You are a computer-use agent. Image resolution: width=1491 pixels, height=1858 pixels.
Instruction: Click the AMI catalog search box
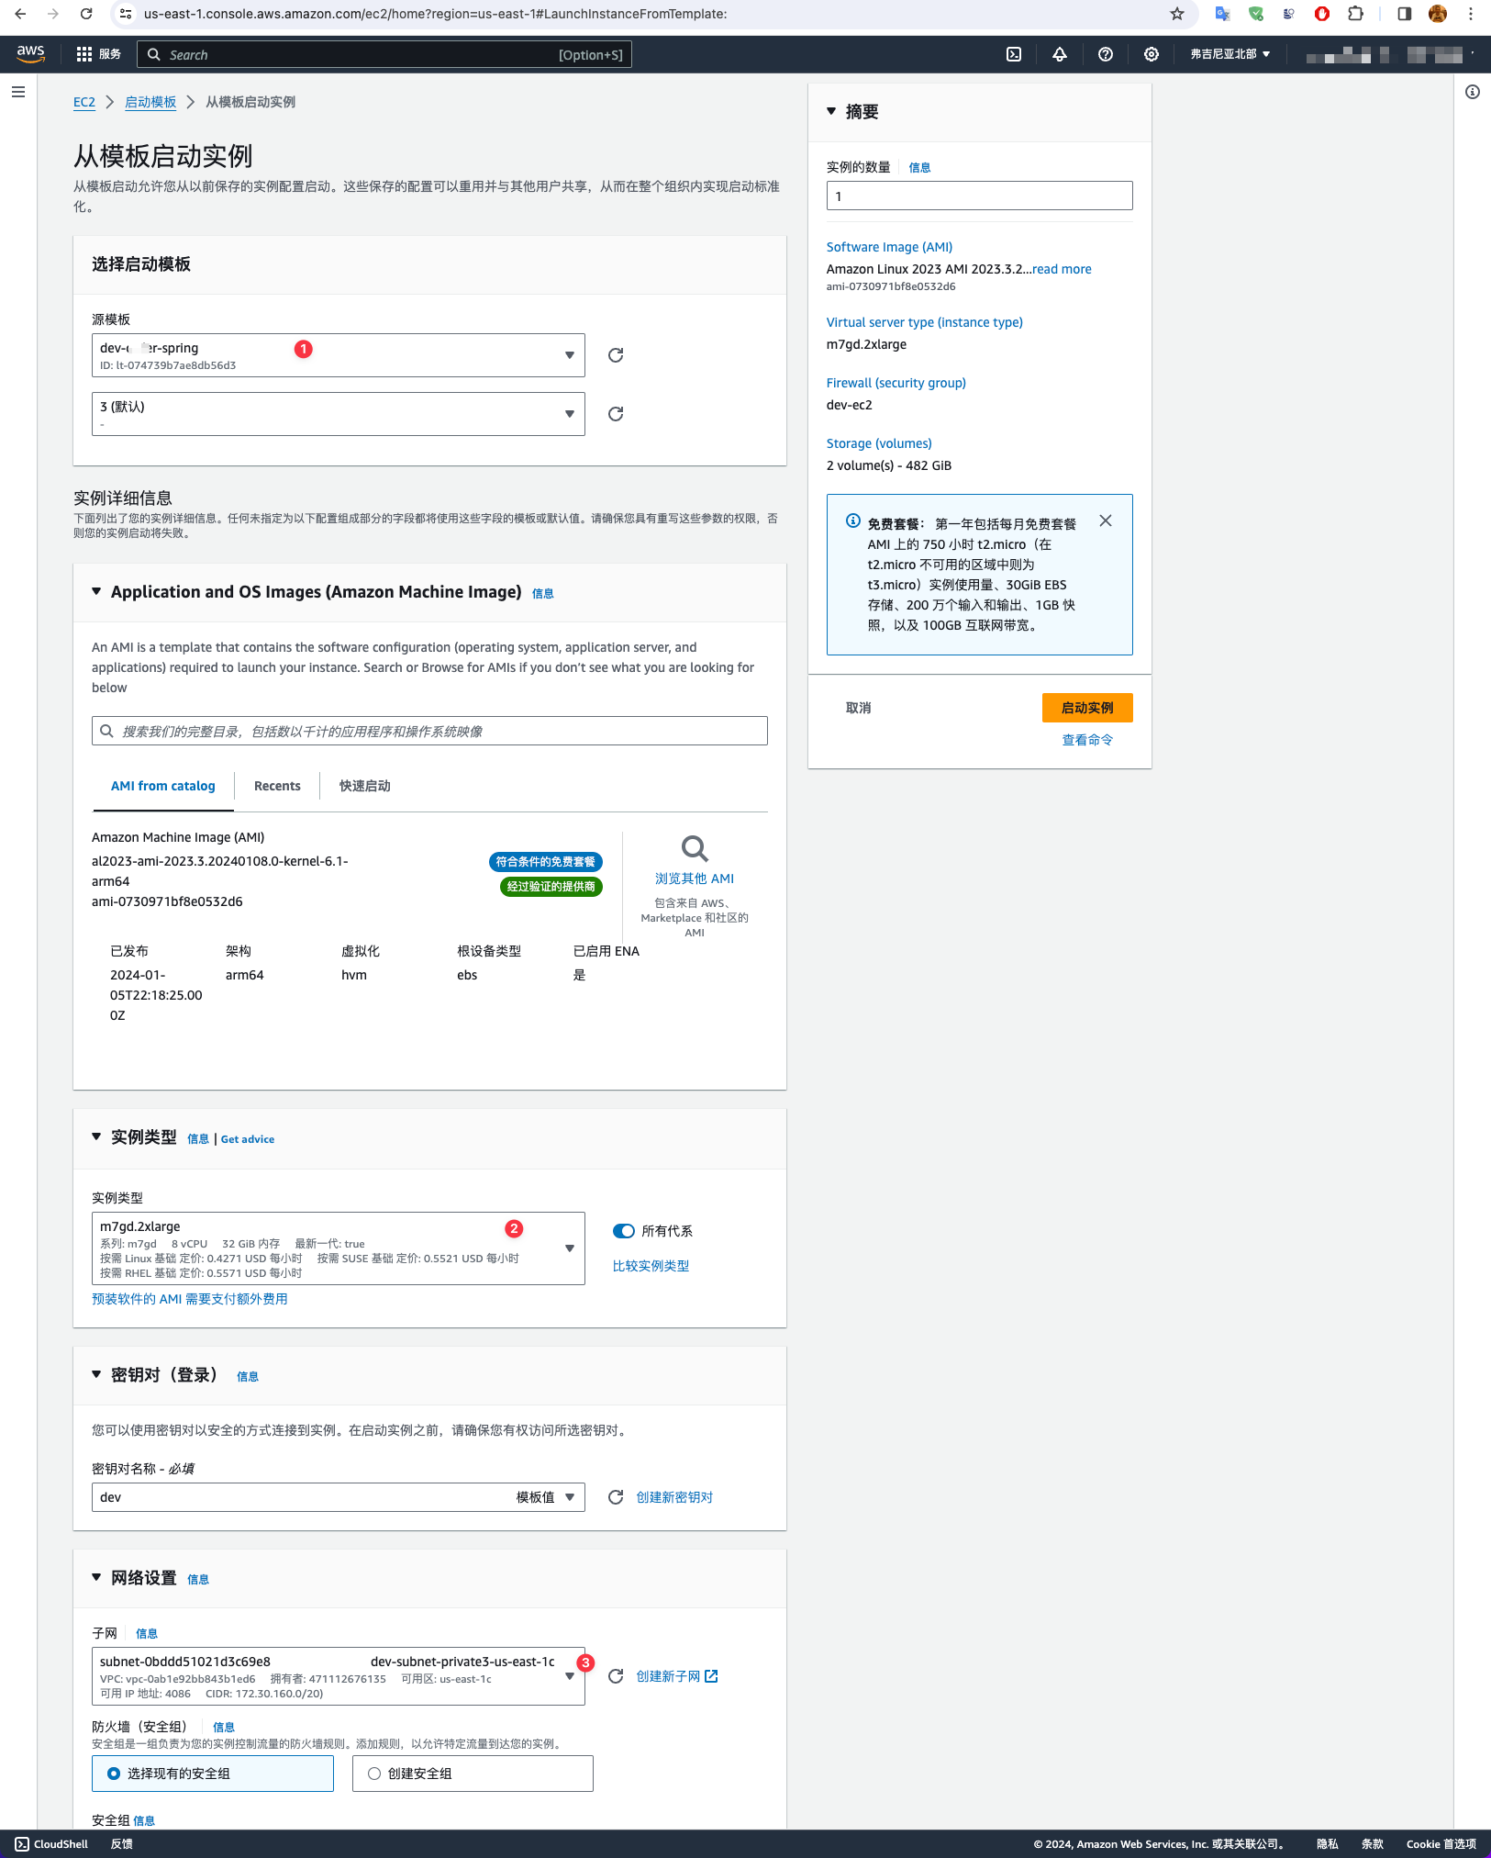429,731
